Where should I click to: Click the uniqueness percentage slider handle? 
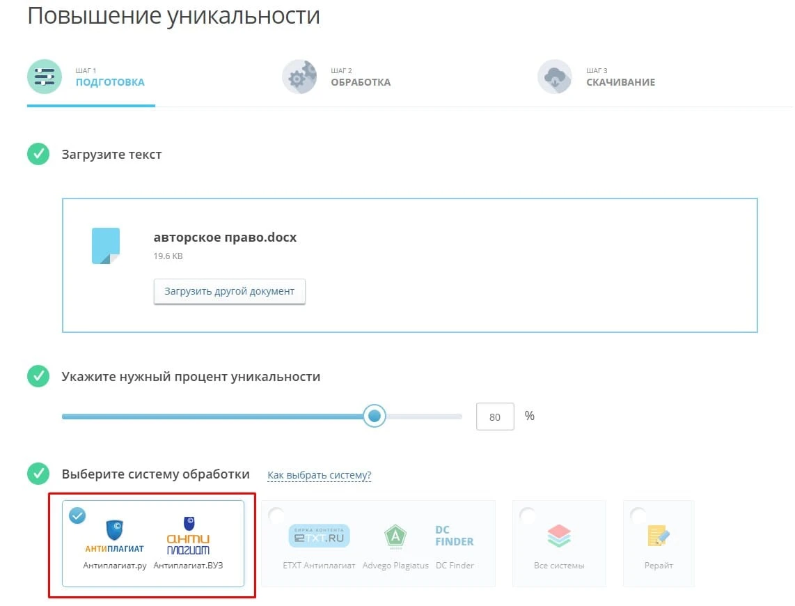(x=374, y=416)
